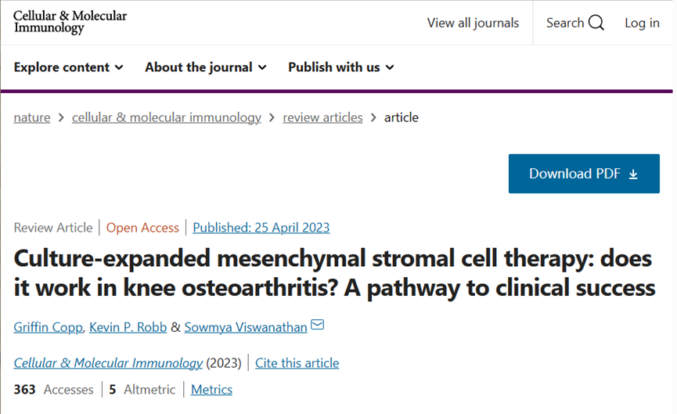This screenshot has width=677, height=414.
Task: View author Griffin Copp
Action: pyautogui.click(x=48, y=327)
